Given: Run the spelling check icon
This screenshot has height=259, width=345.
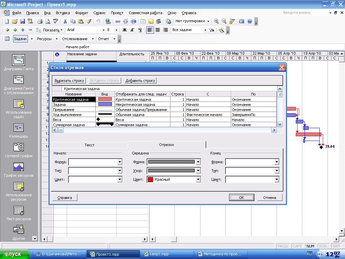Looking at the screenshot, I should coord(56,21).
